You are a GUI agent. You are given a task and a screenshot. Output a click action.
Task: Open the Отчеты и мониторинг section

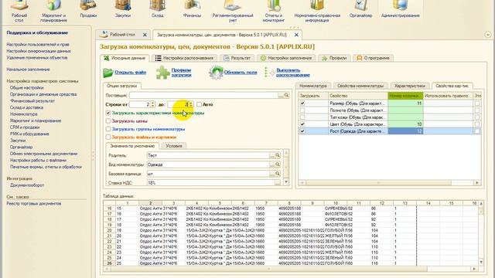click(273, 12)
